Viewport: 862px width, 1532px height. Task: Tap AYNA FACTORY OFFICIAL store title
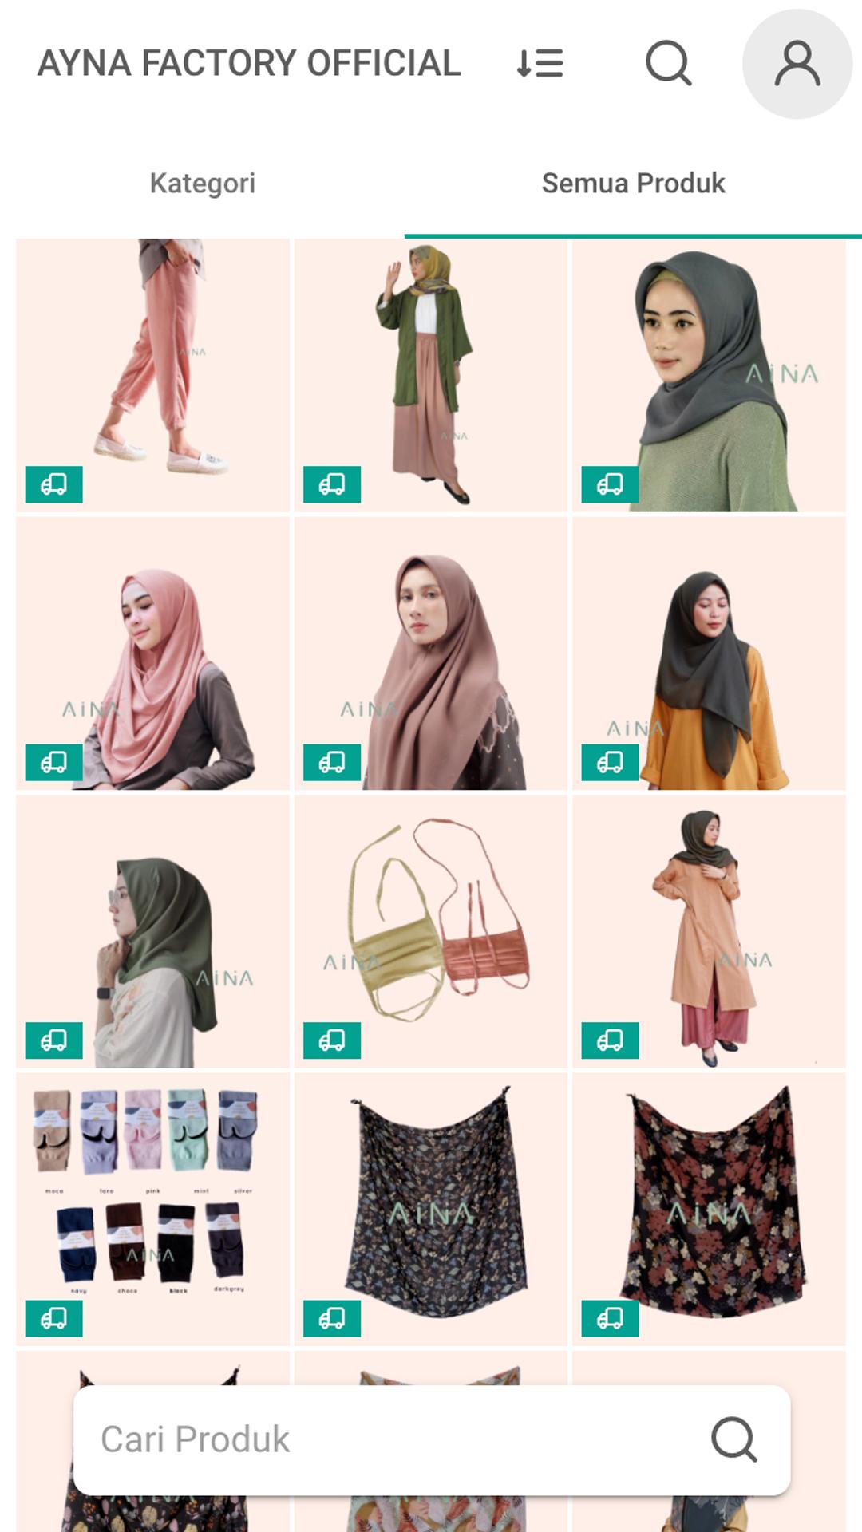pos(249,63)
